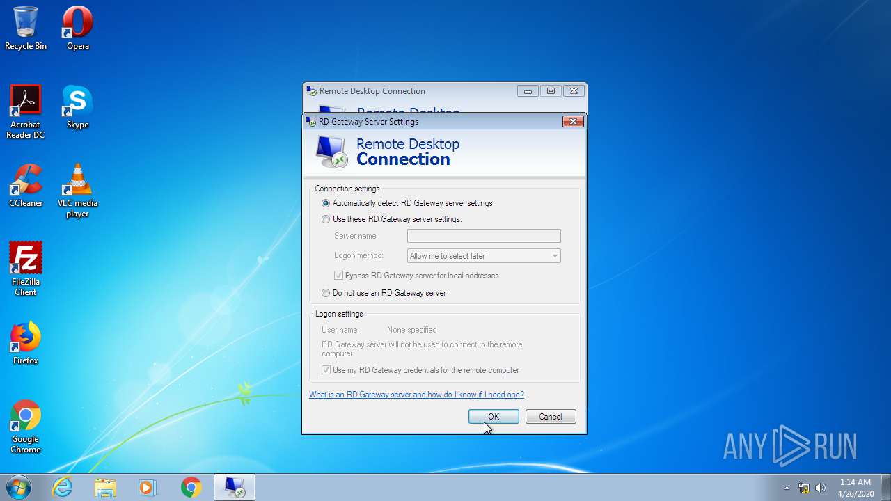Show hidden system tray icons
891x501 pixels.
tap(787, 488)
